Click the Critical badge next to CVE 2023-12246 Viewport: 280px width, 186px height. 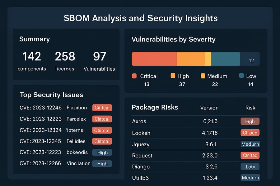(102, 108)
